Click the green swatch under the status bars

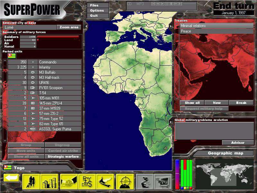tap(188, 188)
